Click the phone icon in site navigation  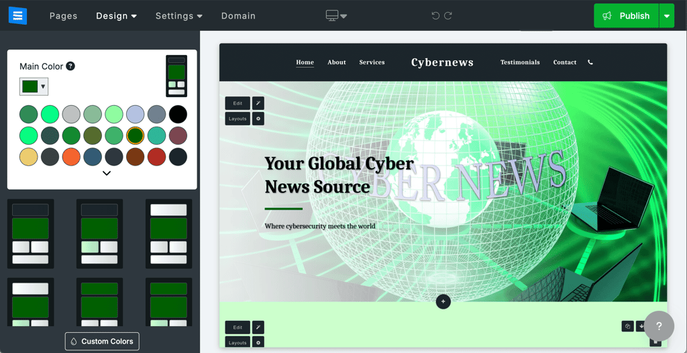pos(590,62)
